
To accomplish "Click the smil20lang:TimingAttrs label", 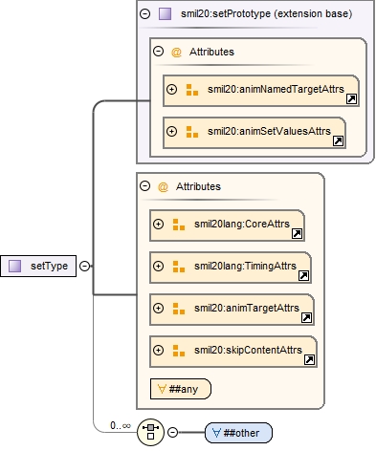I will pyautogui.click(x=245, y=266).
